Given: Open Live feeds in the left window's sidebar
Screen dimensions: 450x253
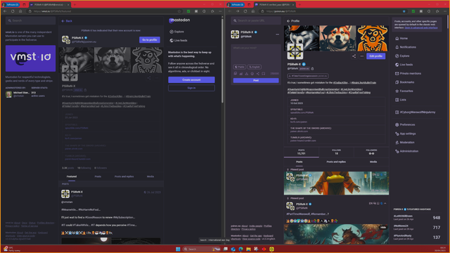Looking at the screenshot, I should tap(178, 41).
